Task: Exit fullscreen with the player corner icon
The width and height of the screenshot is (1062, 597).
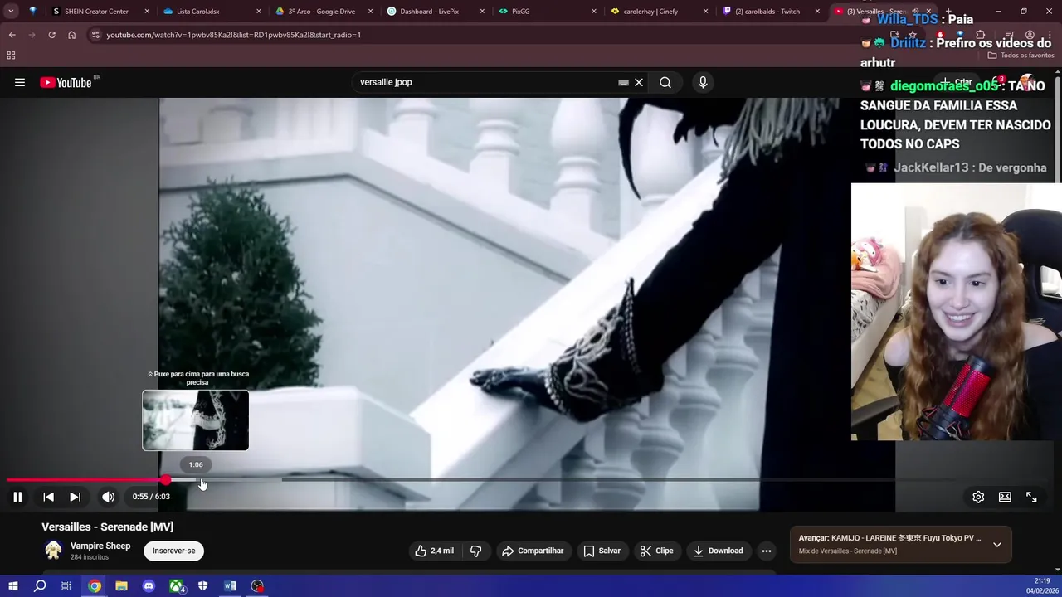Action: click(x=1031, y=497)
